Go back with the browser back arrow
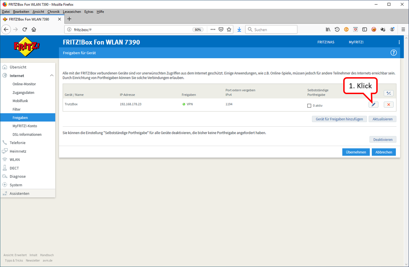The width and height of the screenshot is (409, 267). pyautogui.click(x=6, y=29)
